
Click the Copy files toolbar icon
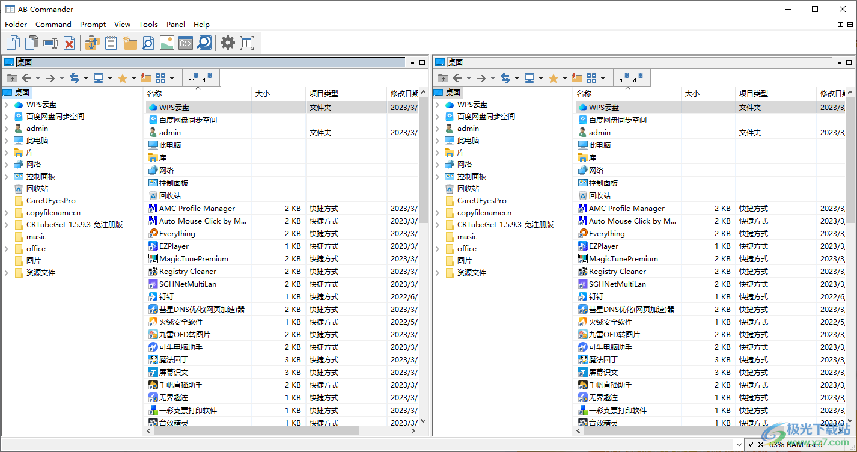point(13,43)
